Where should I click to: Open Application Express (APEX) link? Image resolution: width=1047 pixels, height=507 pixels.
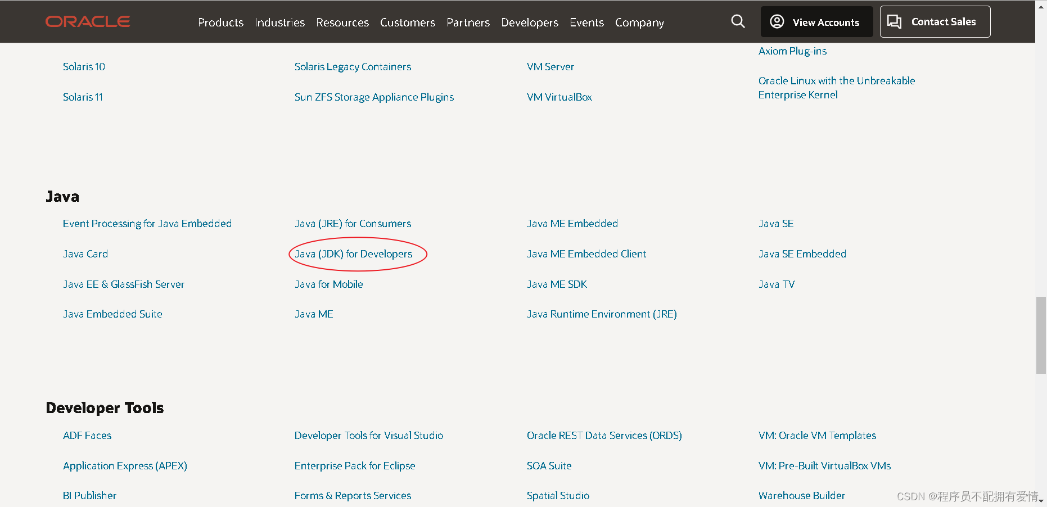[125, 466]
